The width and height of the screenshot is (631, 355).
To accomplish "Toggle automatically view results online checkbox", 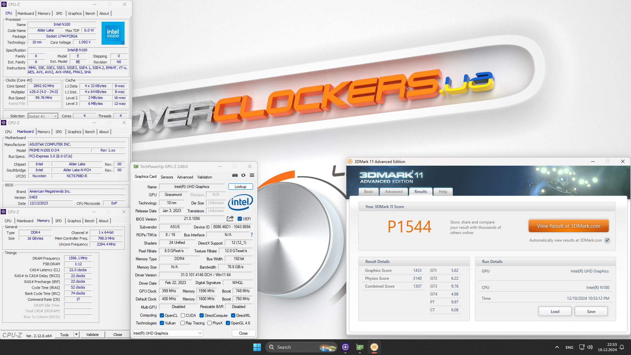I will [607, 240].
